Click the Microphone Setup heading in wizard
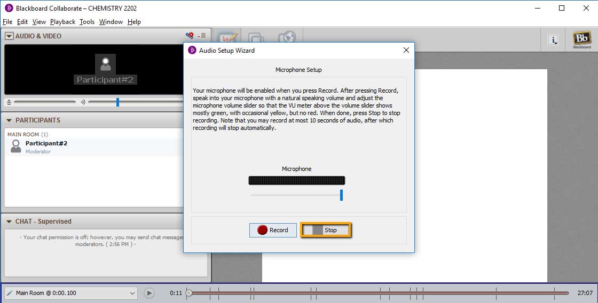598x303 pixels. (298, 70)
